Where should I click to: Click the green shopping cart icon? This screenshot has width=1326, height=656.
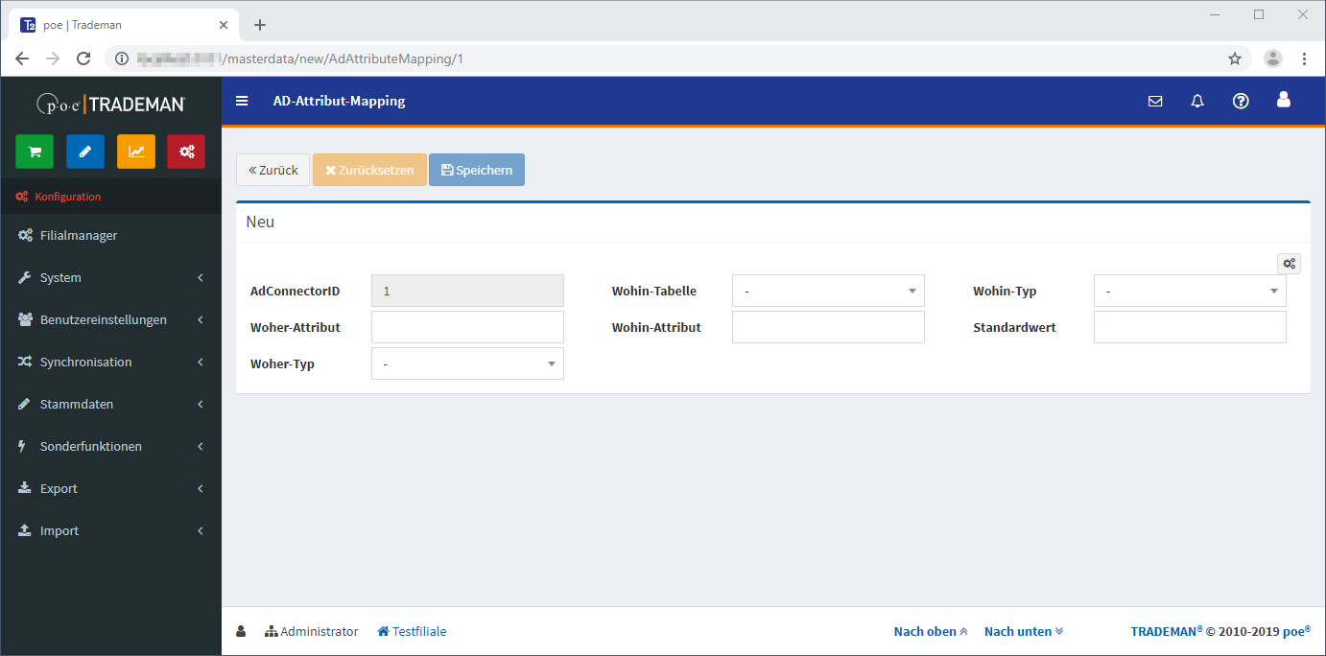pyautogui.click(x=35, y=152)
